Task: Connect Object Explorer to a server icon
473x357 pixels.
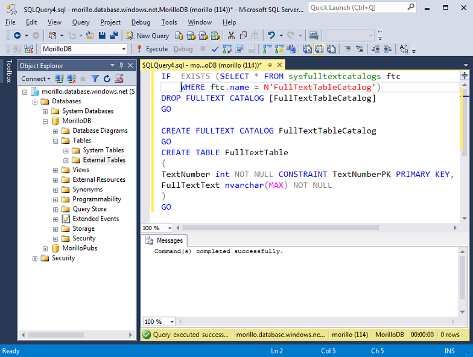Action: [59, 79]
